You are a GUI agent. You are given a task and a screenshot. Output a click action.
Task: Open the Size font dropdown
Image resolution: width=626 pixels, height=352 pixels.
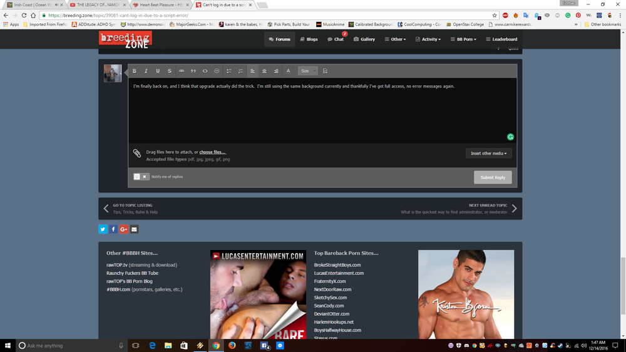click(308, 71)
